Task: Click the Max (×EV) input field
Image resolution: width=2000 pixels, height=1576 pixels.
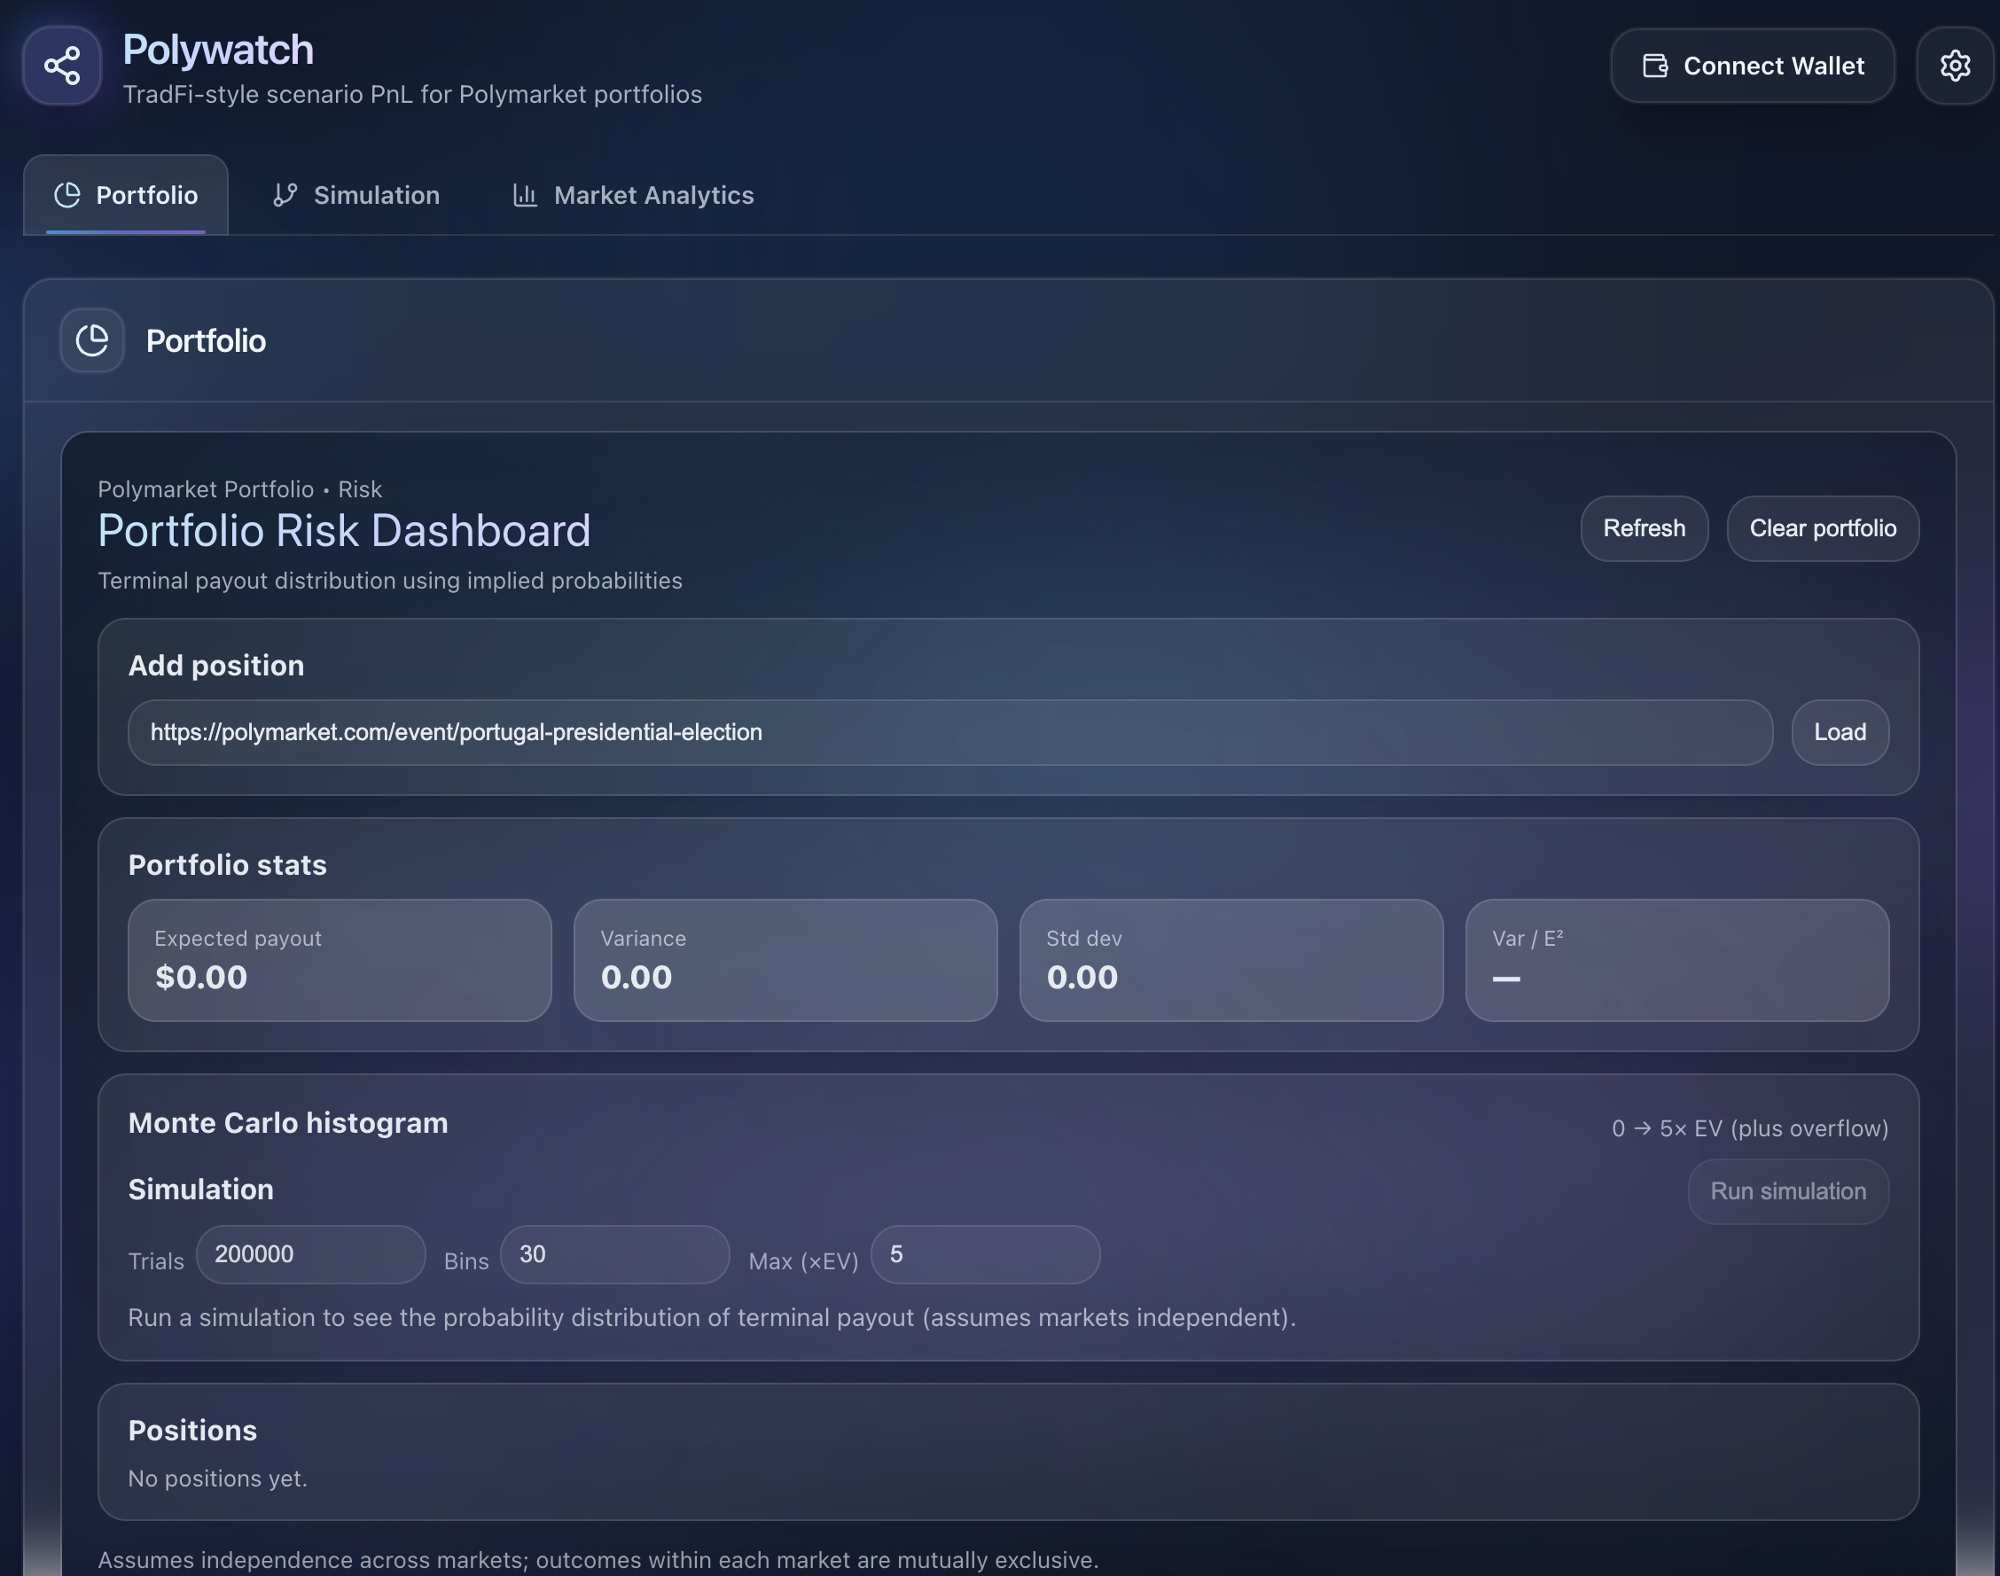Action: point(985,1255)
